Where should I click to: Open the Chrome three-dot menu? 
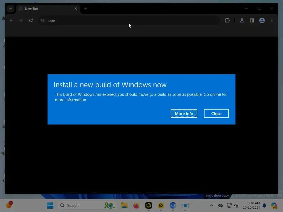[x=272, y=20]
